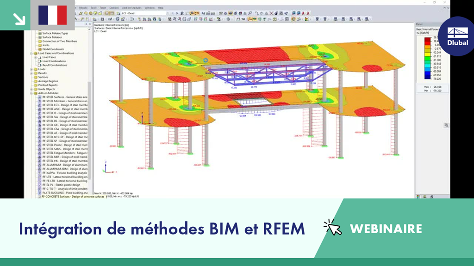Viewport: 474px width, 266px height.
Task: Click the RF-C-TO-T module icon
Action: click(x=40, y=189)
